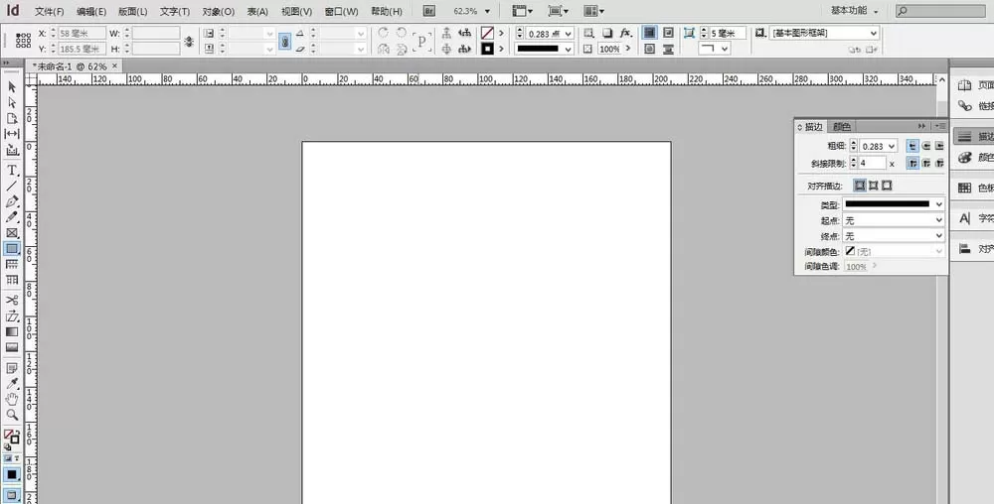Open the 对象(O) menu
994x504 pixels.
(x=219, y=11)
